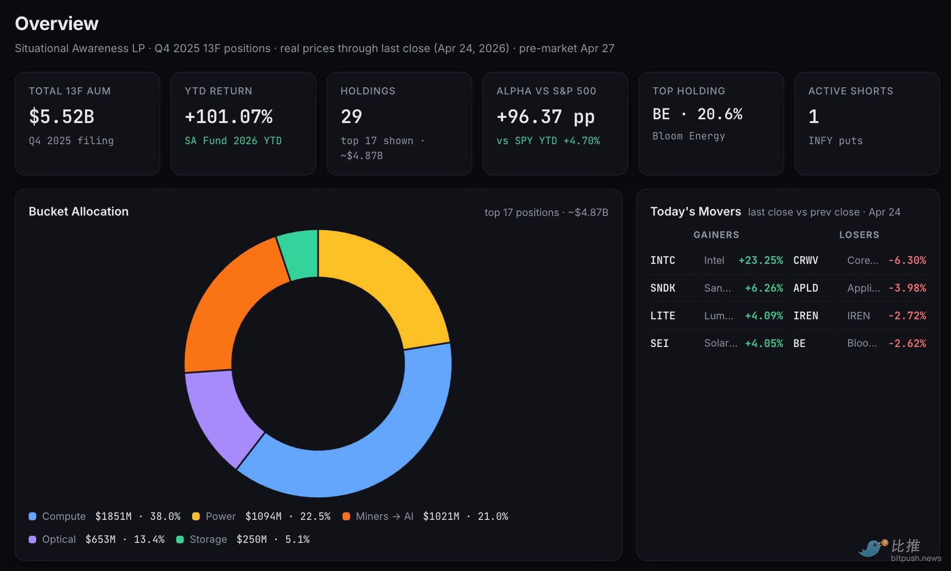The height and width of the screenshot is (571, 951).
Task: Click the green Storage legend swatch
Action: click(180, 539)
